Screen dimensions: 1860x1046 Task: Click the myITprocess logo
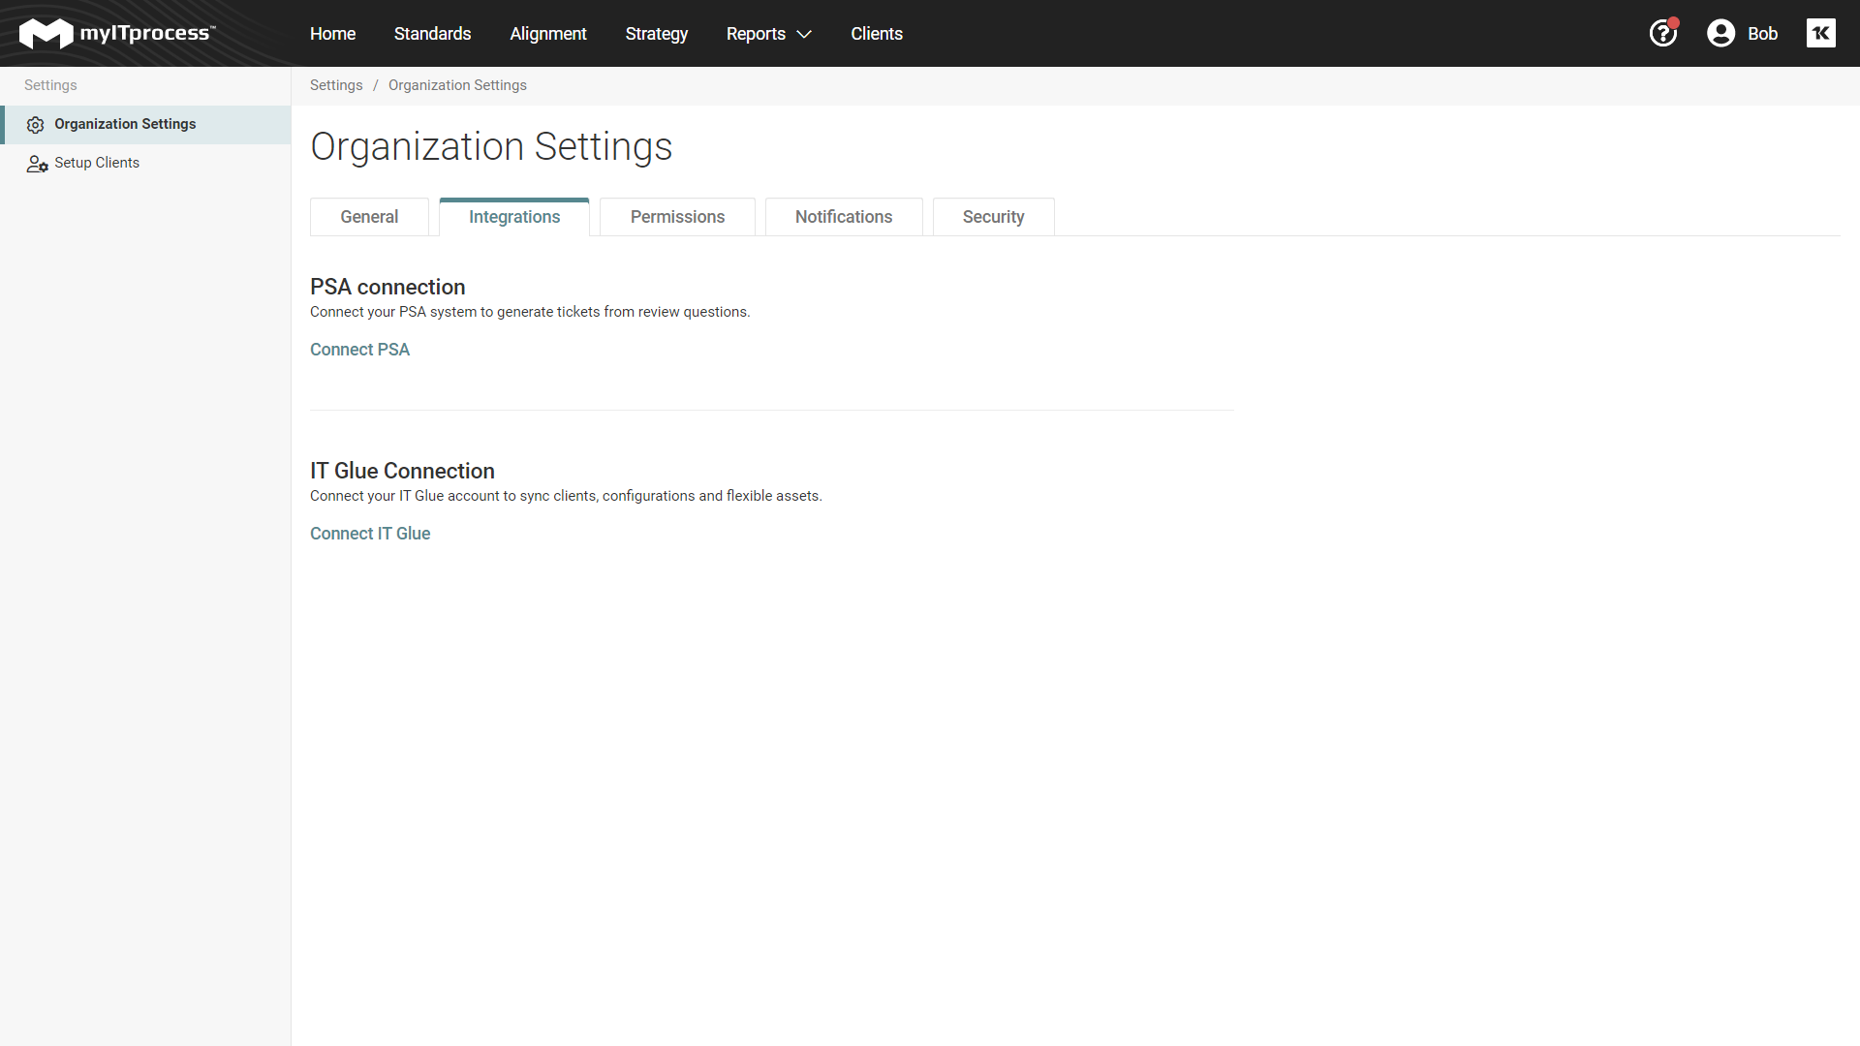[x=117, y=33]
